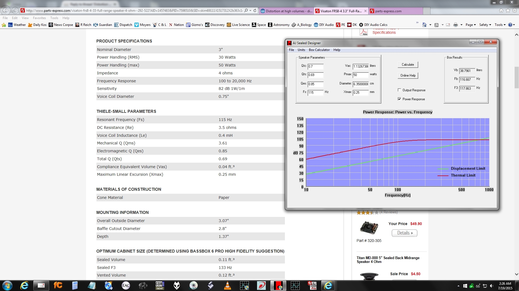
Task: Expand the favorites bar overflow chevron
Action: (x=417, y=23)
